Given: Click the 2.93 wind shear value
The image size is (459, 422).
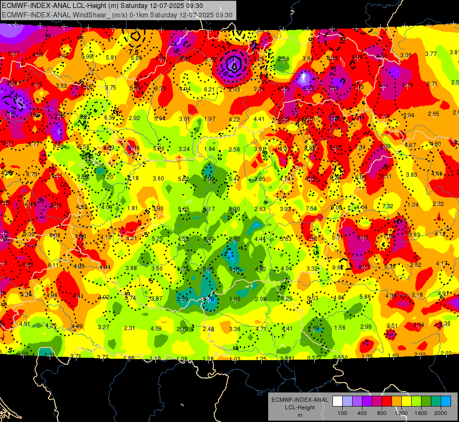Looking at the screenshot, I should 234,89.
